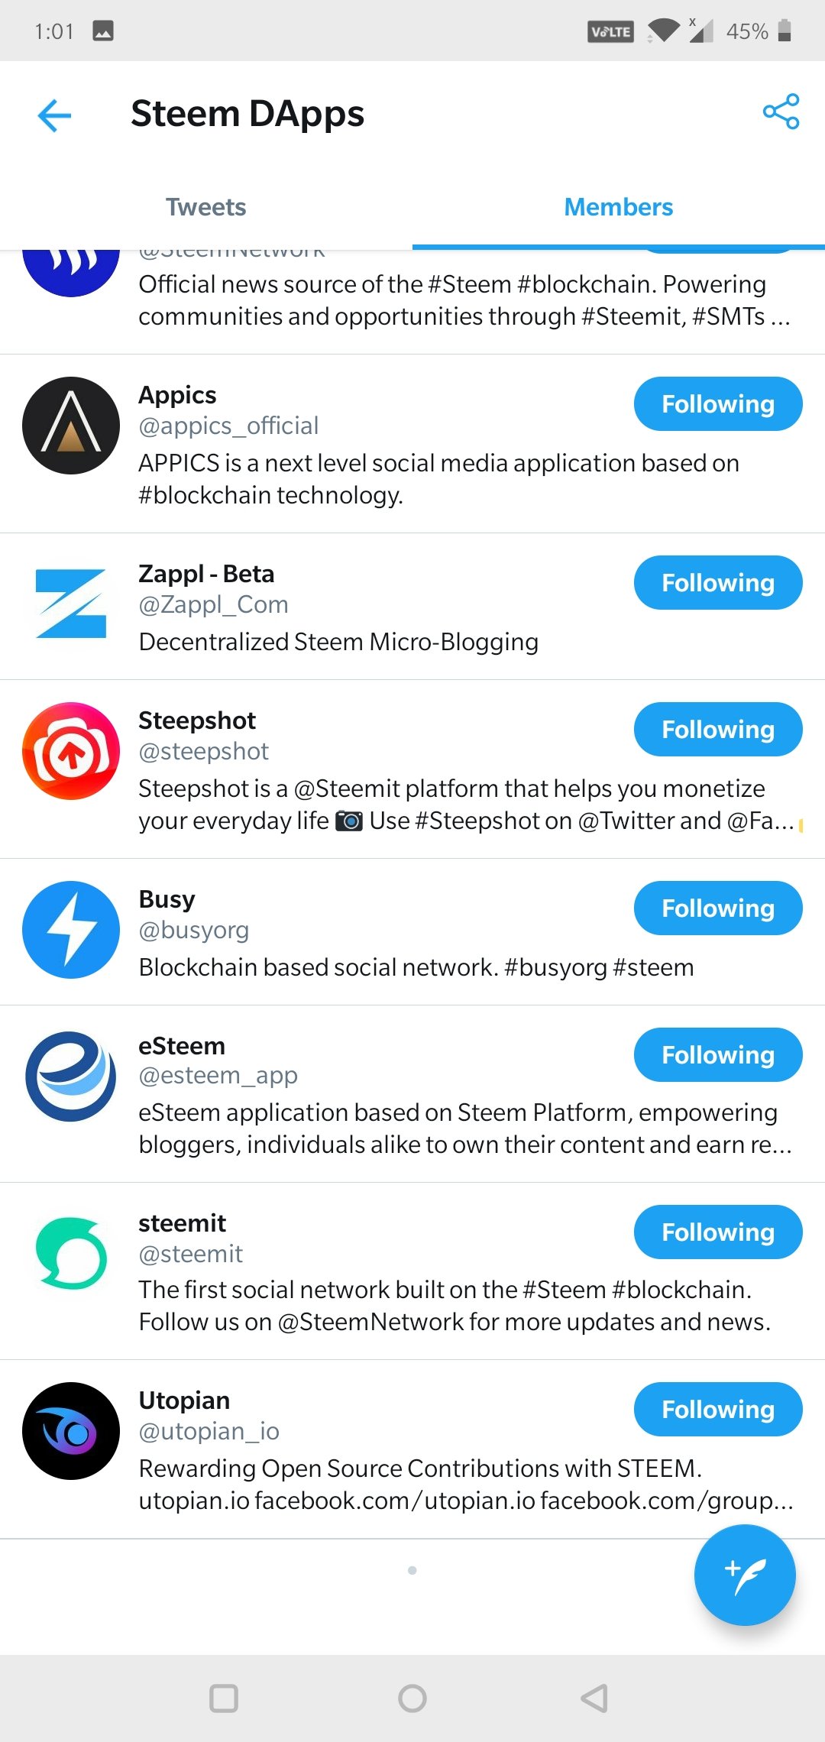Tap the back arrow icon
The width and height of the screenshot is (825, 1742).
click(x=54, y=115)
